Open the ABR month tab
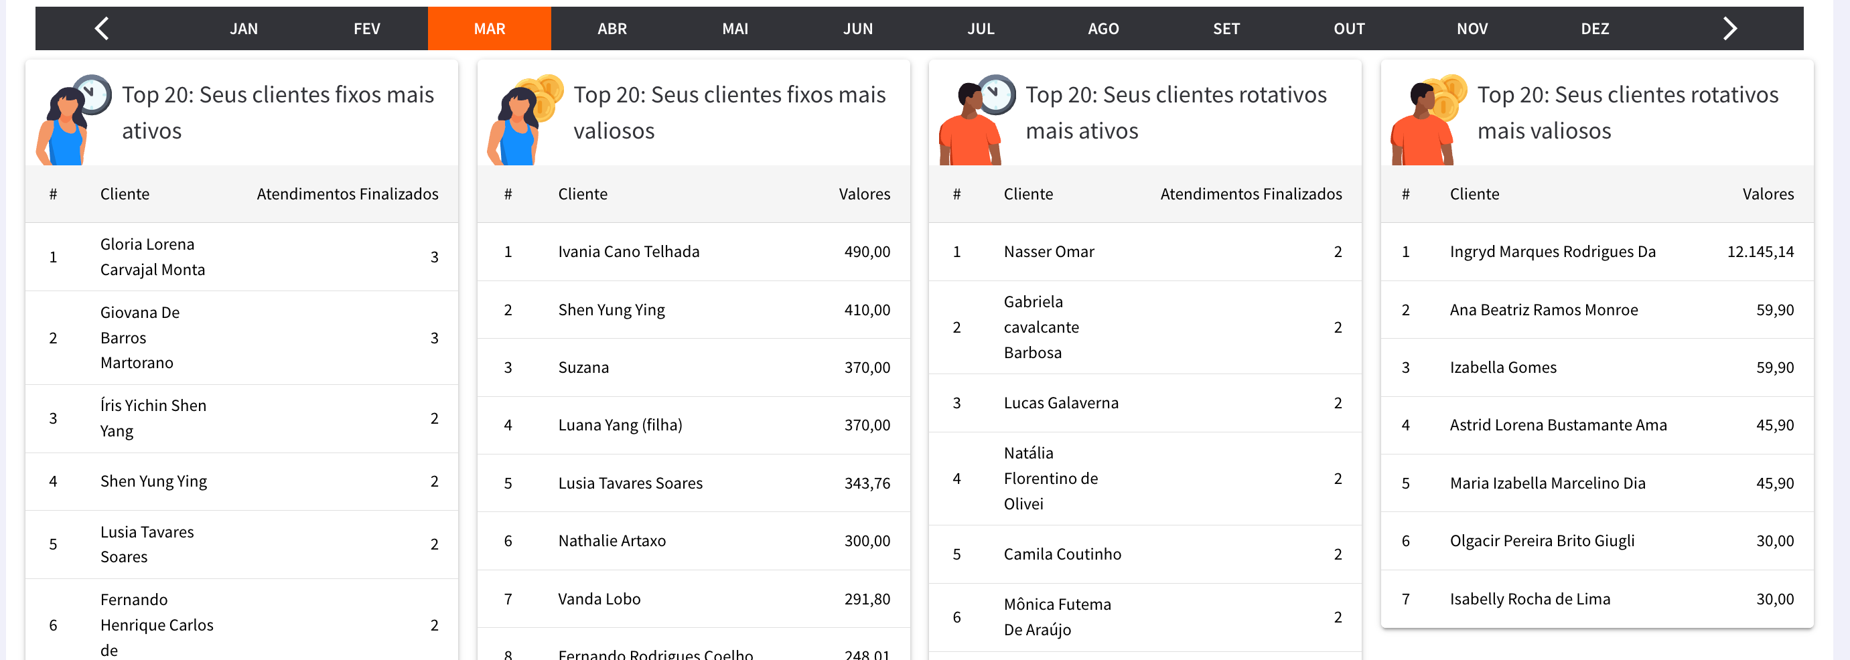Viewport: 1850px width, 660px height. coord(612,29)
